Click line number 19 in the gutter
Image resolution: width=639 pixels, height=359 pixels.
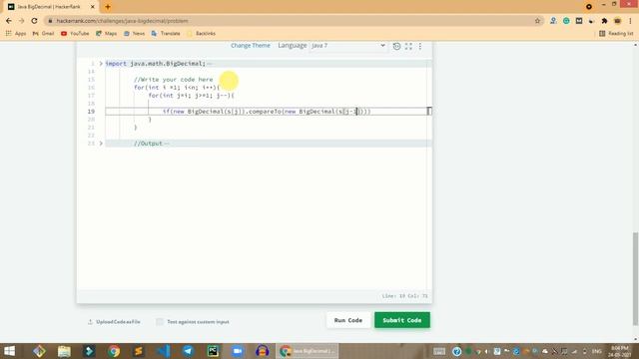(91, 111)
